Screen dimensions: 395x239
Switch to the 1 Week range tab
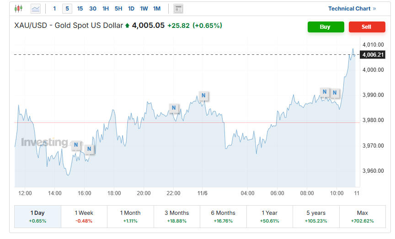[84, 217]
